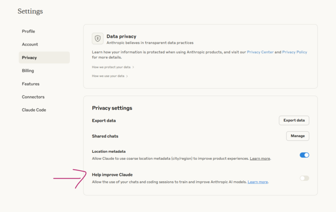Expand How we use your data
This screenshot has height=212, width=336.
[108, 75]
